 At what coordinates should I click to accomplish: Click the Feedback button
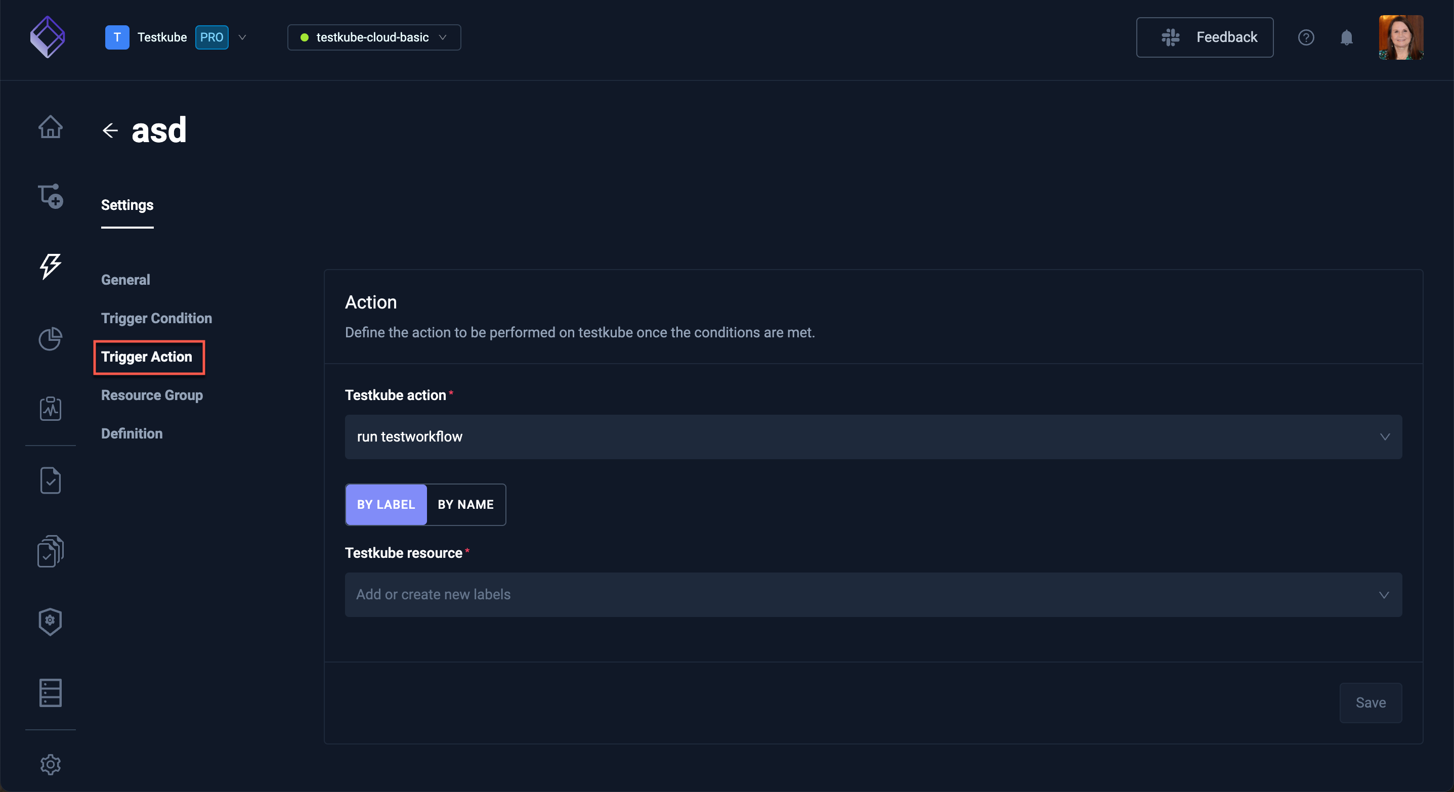[1205, 37]
